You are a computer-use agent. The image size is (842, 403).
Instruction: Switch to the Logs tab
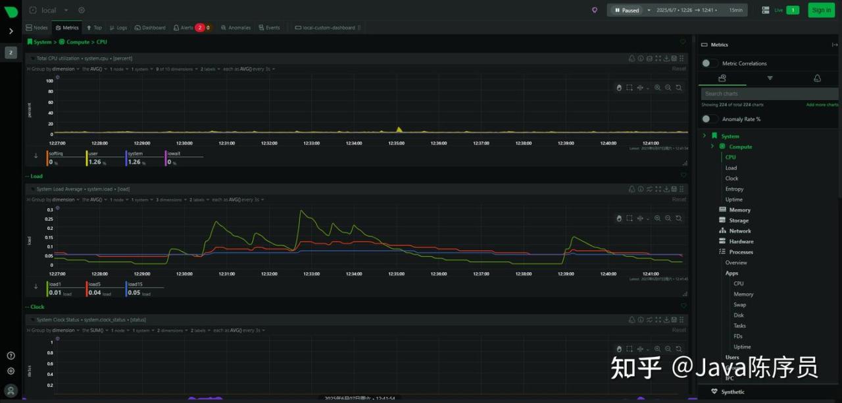118,28
